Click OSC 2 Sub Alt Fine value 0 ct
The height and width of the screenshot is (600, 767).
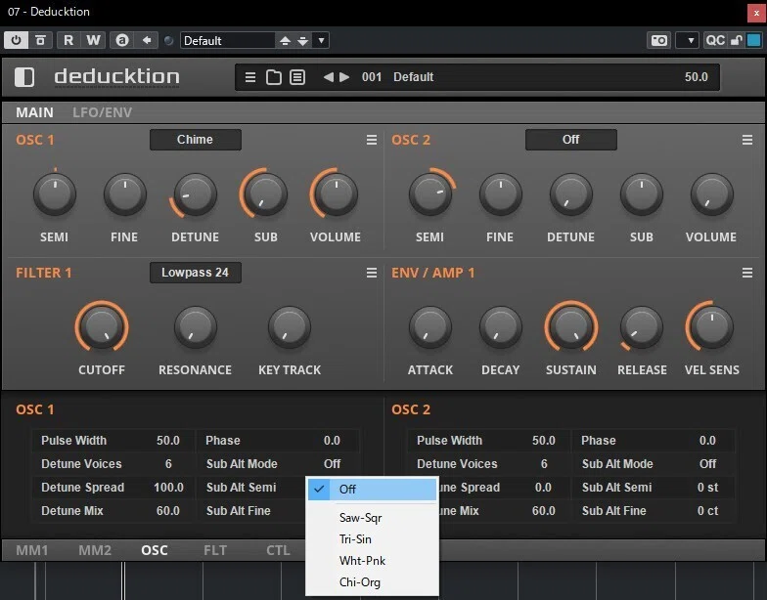click(x=708, y=510)
